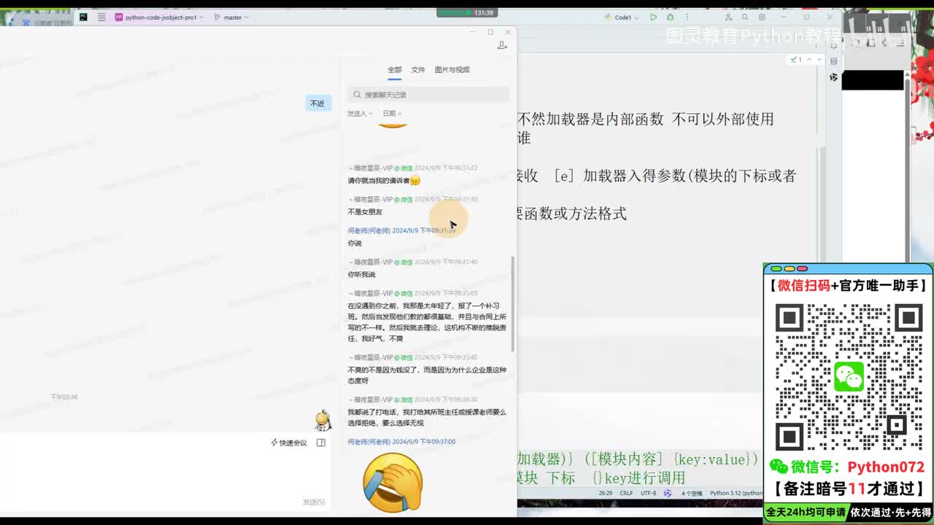Open the master branch dropdown
This screenshot has width=934, height=525.
[x=231, y=17]
